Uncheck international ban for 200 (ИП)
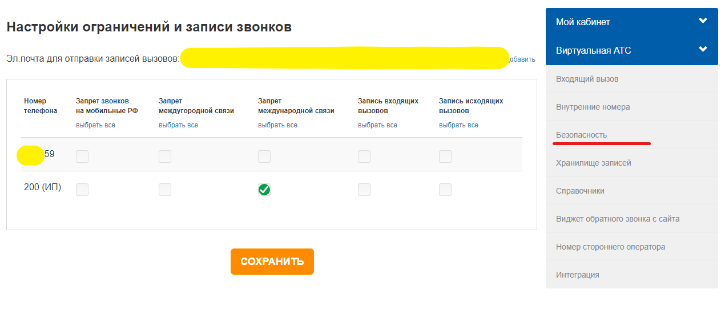 pyautogui.click(x=264, y=190)
